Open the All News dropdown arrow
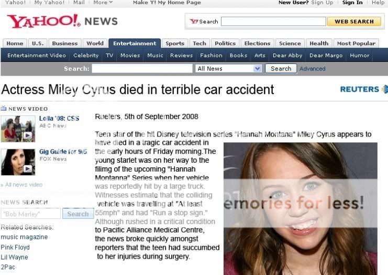Viewport: 388px width, 275px height. pos(257,68)
